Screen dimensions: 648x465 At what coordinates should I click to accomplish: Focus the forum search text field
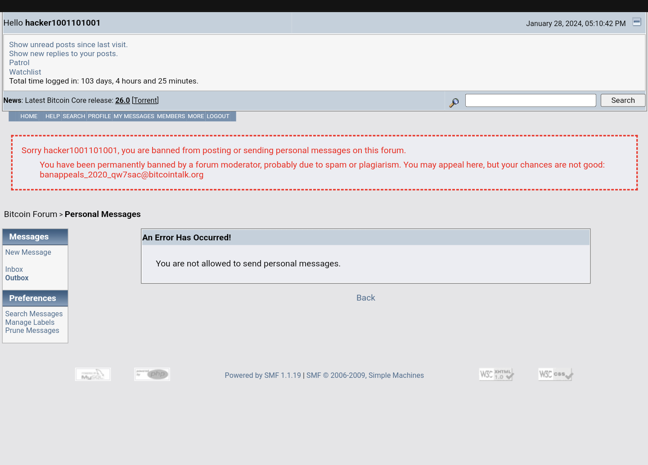coord(531,100)
